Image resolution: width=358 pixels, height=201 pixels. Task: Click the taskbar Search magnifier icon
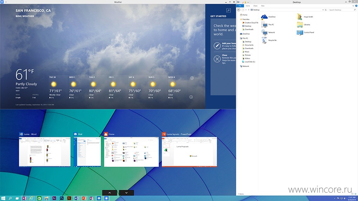pyautogui.click(x=10, y=198)
